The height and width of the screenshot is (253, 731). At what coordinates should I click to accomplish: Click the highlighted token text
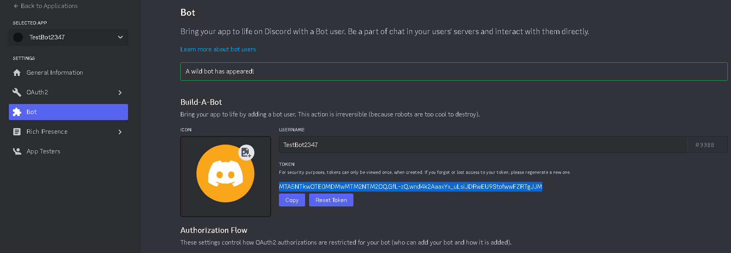(x=411, y=186)
